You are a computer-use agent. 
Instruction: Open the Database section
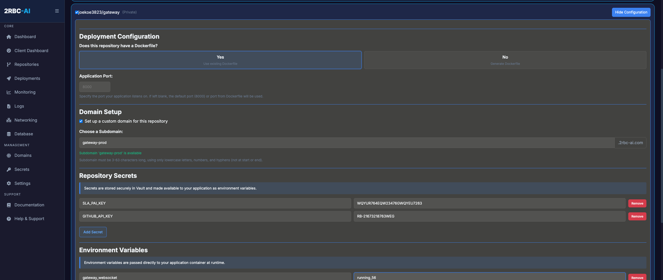[x=23, y=134]
